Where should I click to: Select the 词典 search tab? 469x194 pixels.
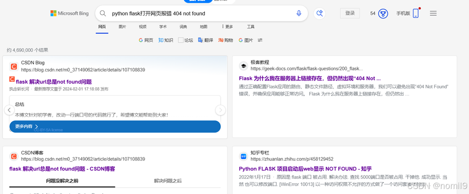coord(183,27)
